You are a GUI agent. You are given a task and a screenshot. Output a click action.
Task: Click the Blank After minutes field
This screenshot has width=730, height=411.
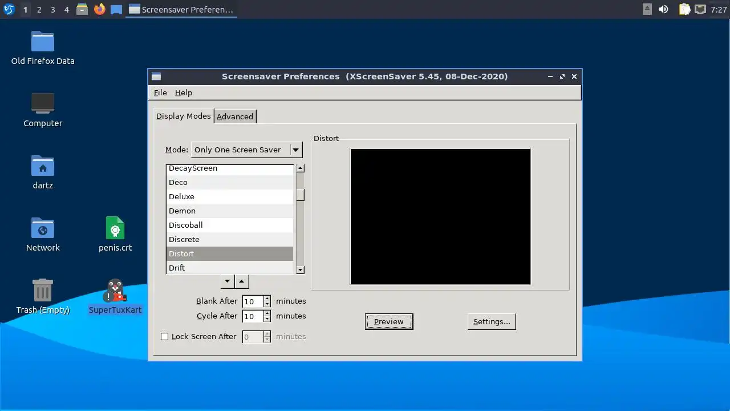(x=253, y=301)
